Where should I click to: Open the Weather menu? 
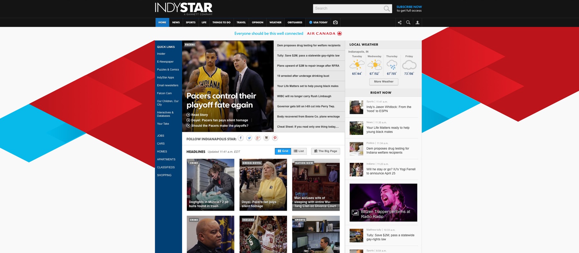coord(275,22)
